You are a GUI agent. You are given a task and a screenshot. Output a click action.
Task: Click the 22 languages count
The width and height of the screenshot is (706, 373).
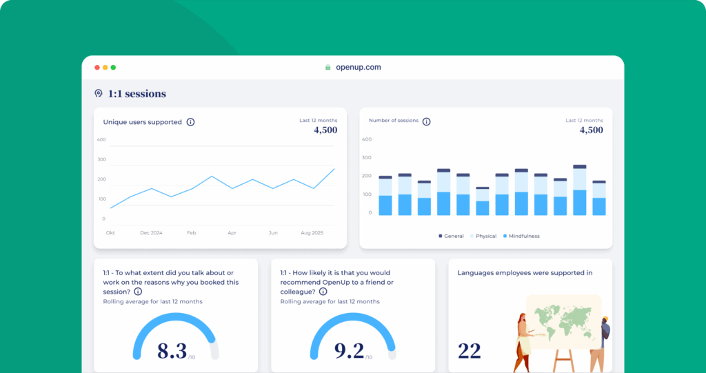coord(470,351)
